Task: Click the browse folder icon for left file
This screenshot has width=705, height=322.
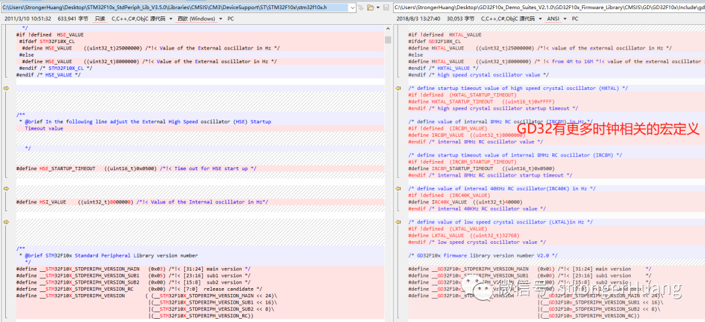Action: (369, 8)
